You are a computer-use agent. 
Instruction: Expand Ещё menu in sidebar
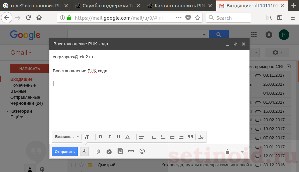(x=17, y=117)
